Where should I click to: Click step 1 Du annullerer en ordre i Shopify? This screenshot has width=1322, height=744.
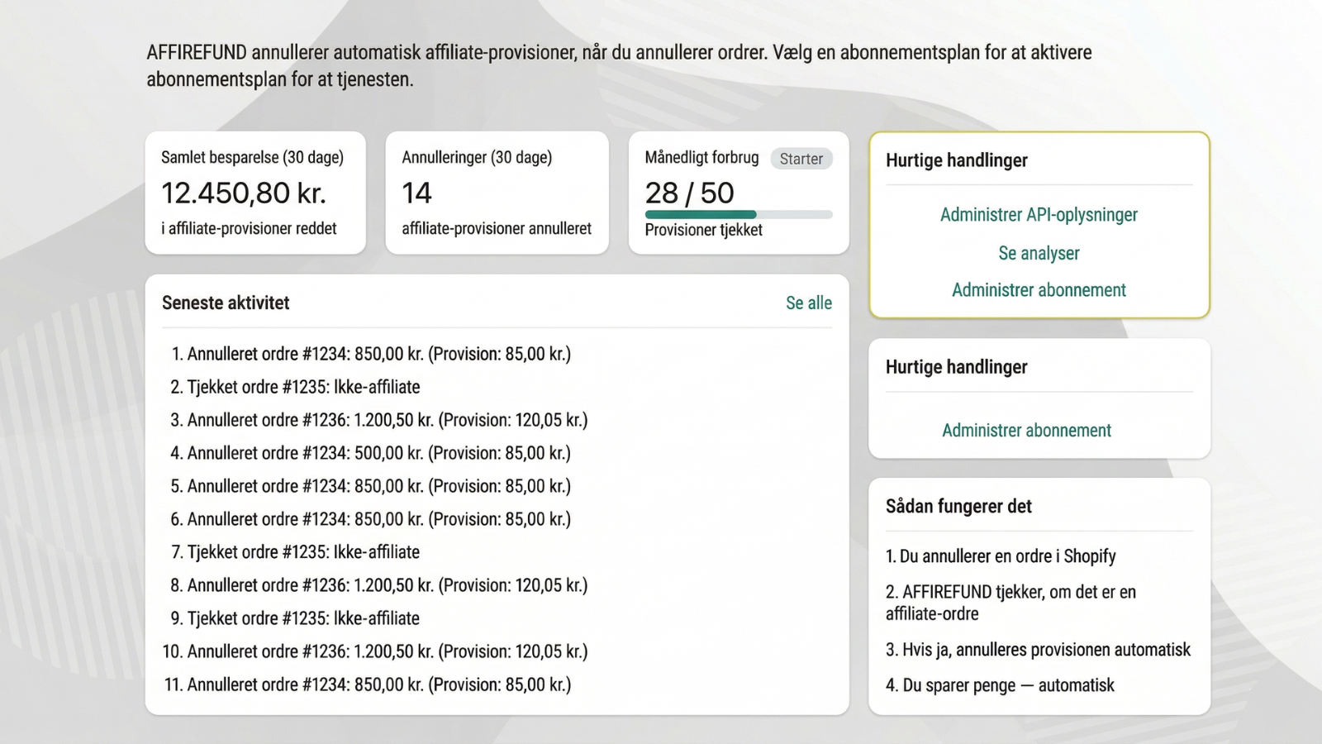1001,556
